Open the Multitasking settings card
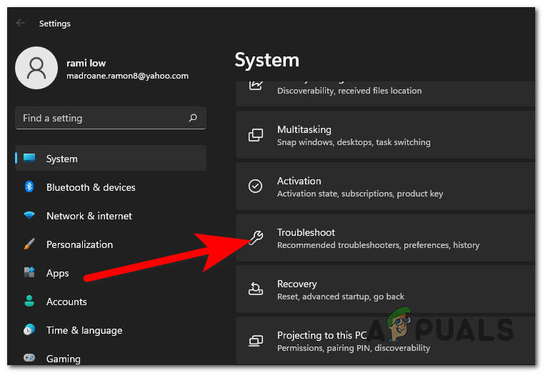 tap(385, 135)
